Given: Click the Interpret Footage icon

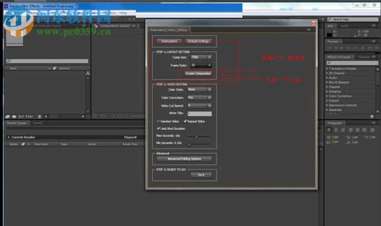Looking at the screenshot, I should click(x=8, y=117).
